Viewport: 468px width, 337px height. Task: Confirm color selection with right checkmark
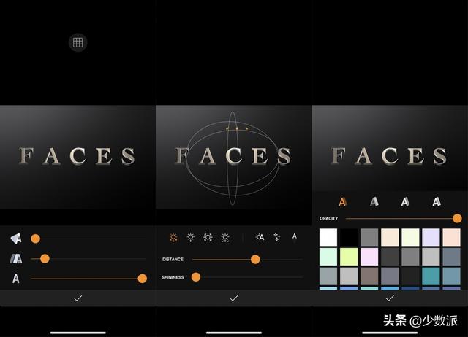pyautogui.click(x=390, y=298)
